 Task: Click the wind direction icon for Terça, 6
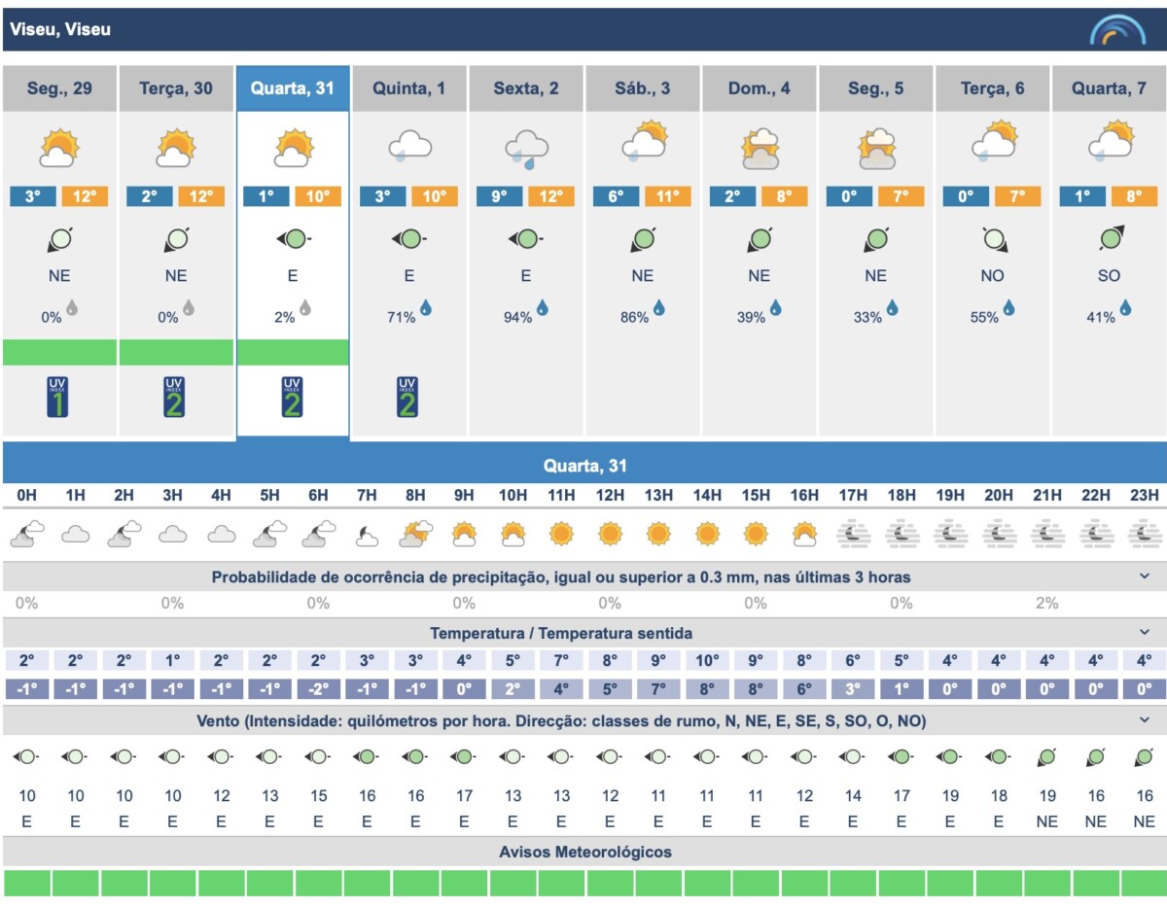(992, 239)
